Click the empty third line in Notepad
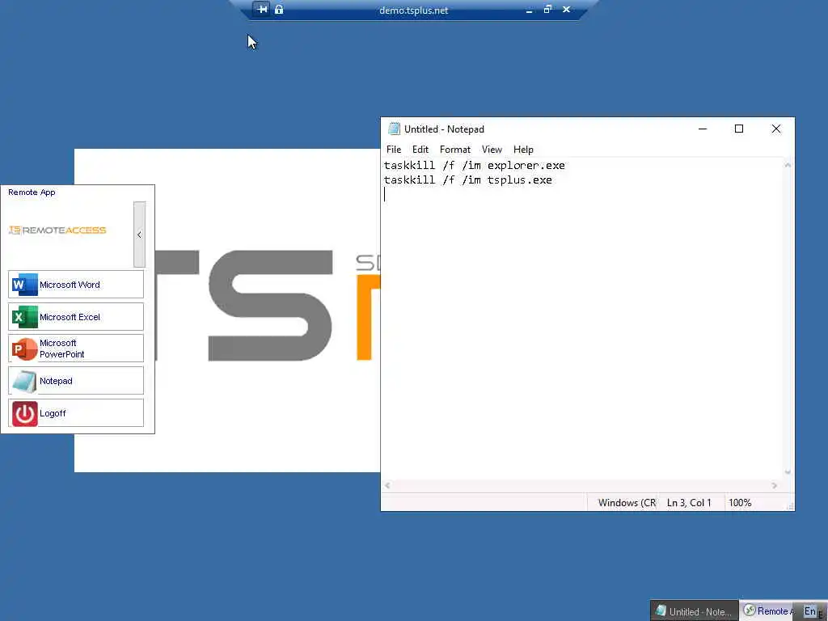Viewport: 828px width, 621px height. pyautogui.click(x=582, y=195)
